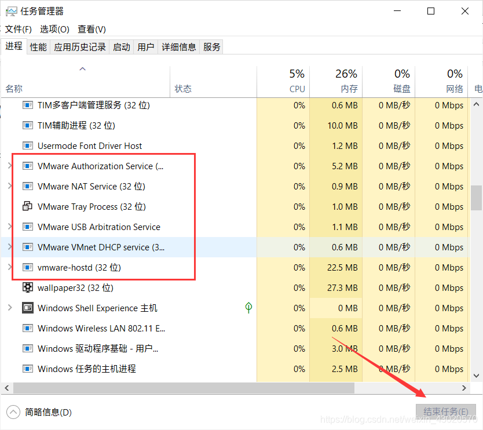Click the vertical scrollbar down arrow
Viewport: 483px width, 430px height.
476,376
